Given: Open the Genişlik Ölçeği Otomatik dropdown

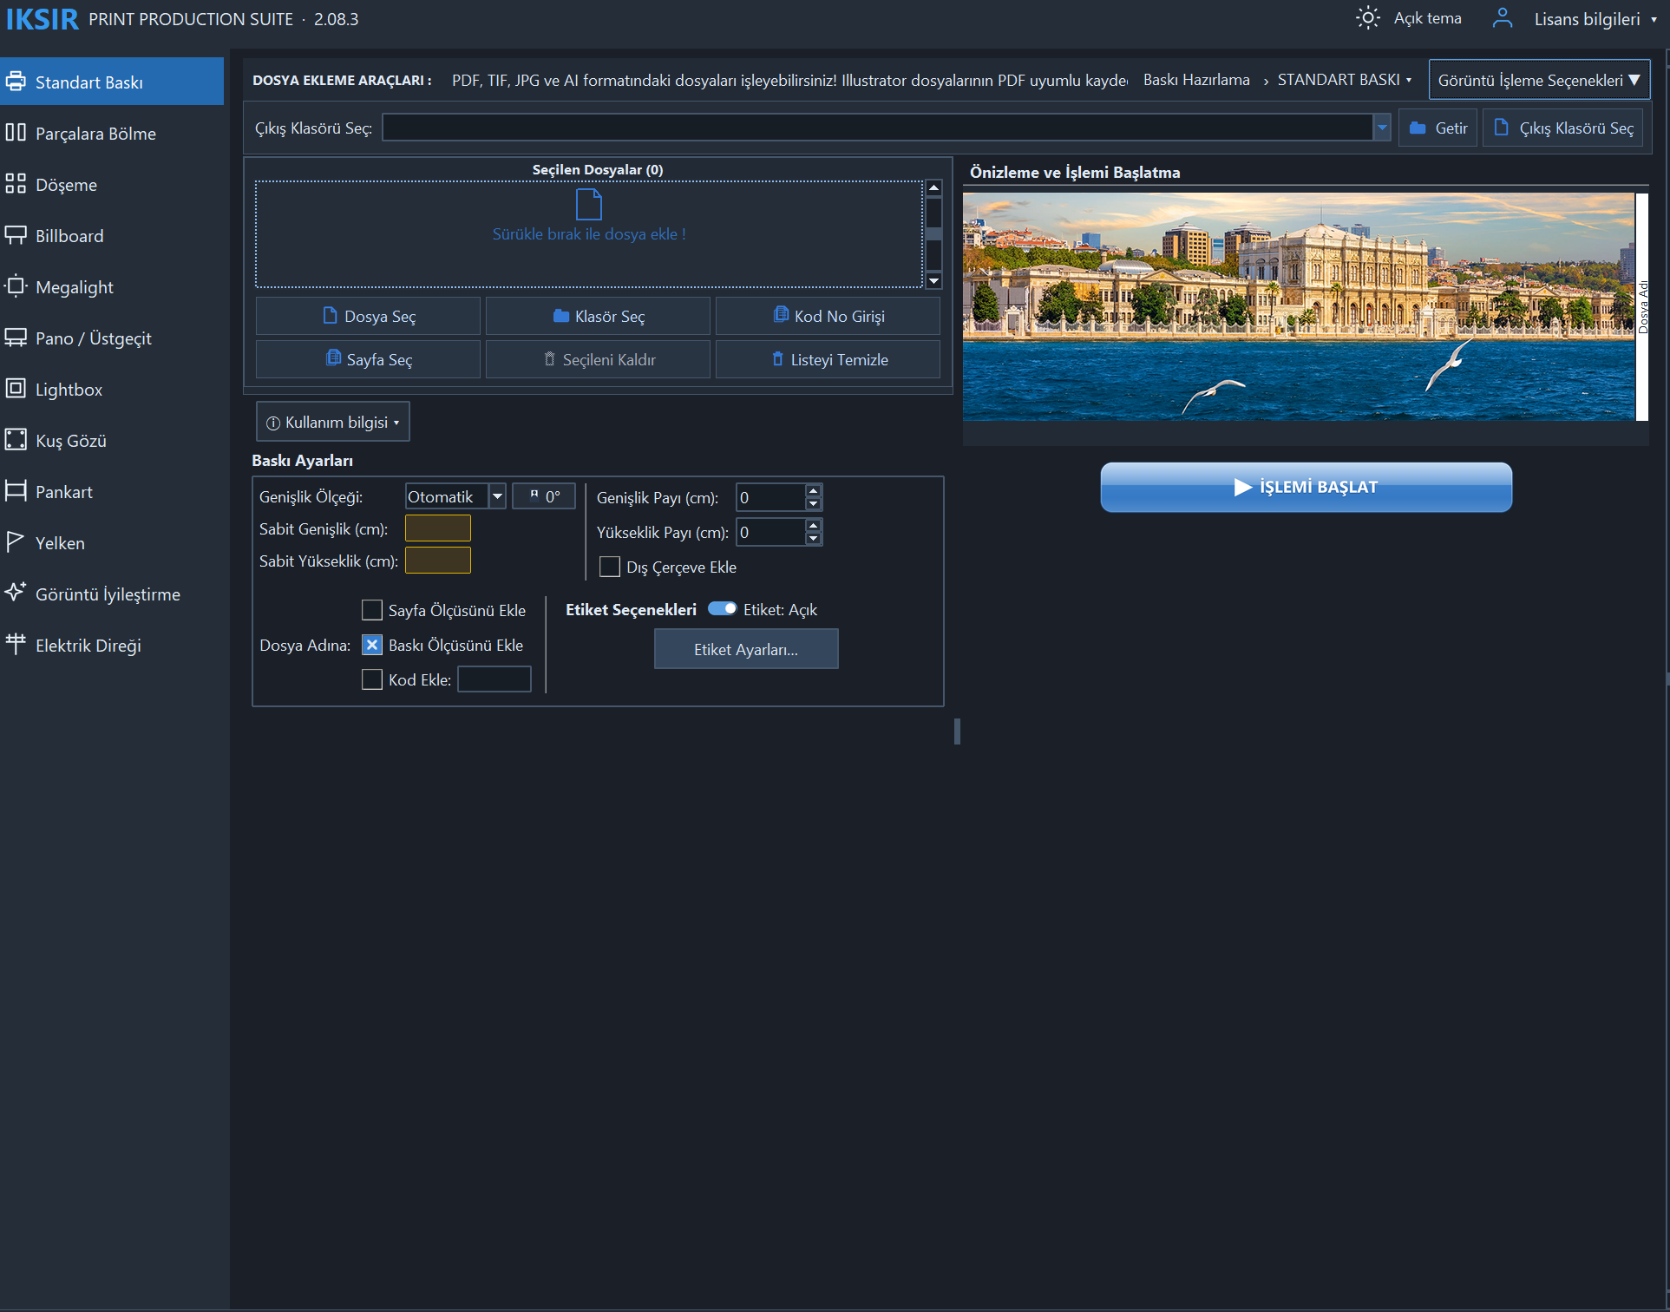Looking at the screenshot, I should (x=497, y=496).
